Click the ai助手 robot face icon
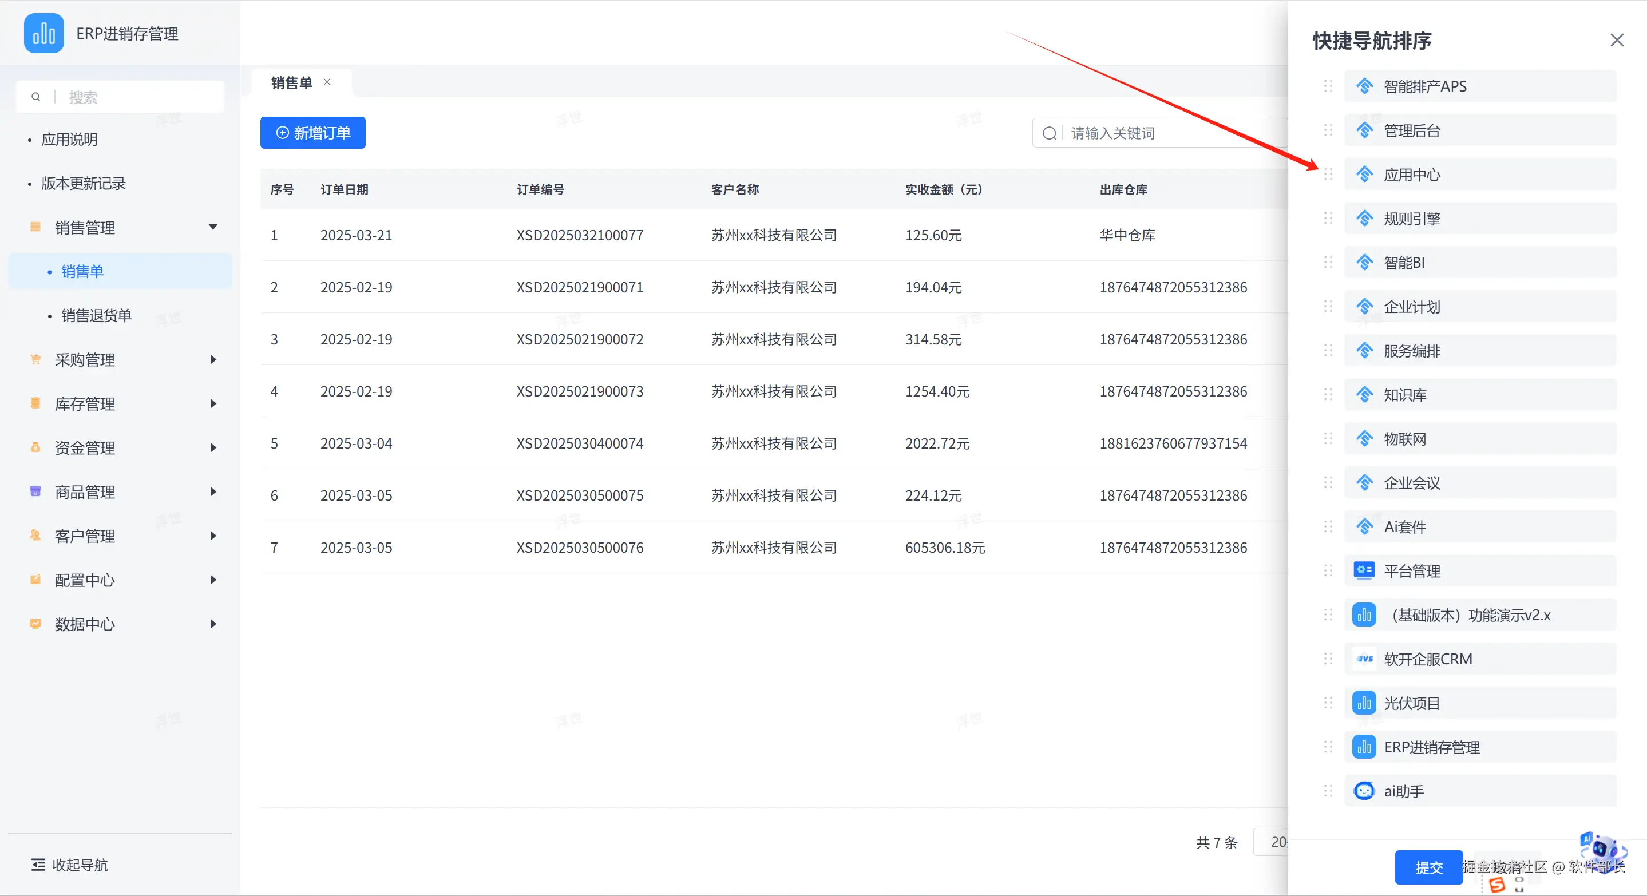Viewport: 1647px width, 896px height. click(1364, 791)
